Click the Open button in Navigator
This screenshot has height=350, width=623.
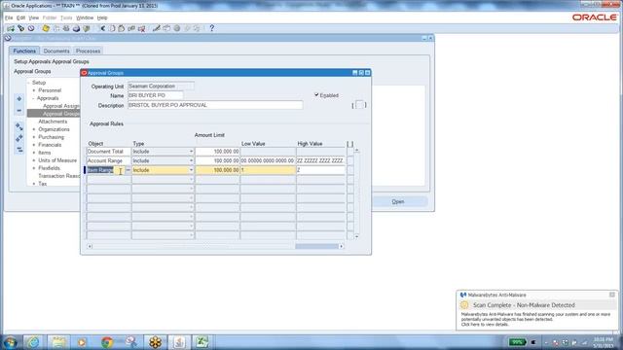[x=398, y=201]
